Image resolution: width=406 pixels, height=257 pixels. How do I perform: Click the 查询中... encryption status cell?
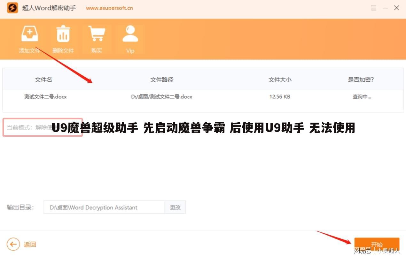[x=362, y=96]
